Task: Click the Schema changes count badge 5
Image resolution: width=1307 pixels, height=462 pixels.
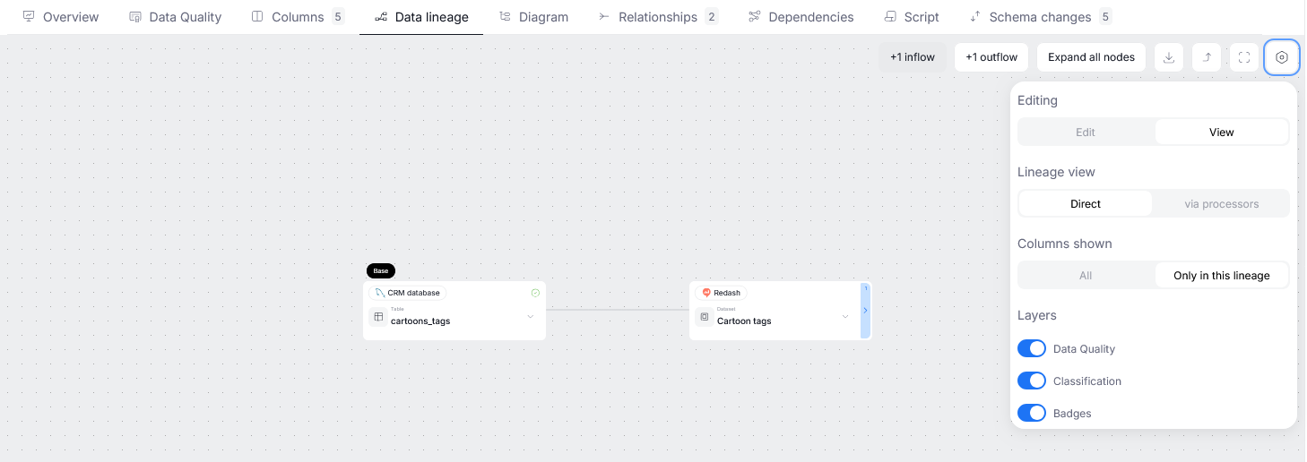Action: [x=1105, y=17]
